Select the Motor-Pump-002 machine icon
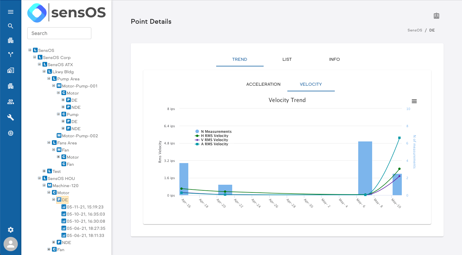 [59, 136]
